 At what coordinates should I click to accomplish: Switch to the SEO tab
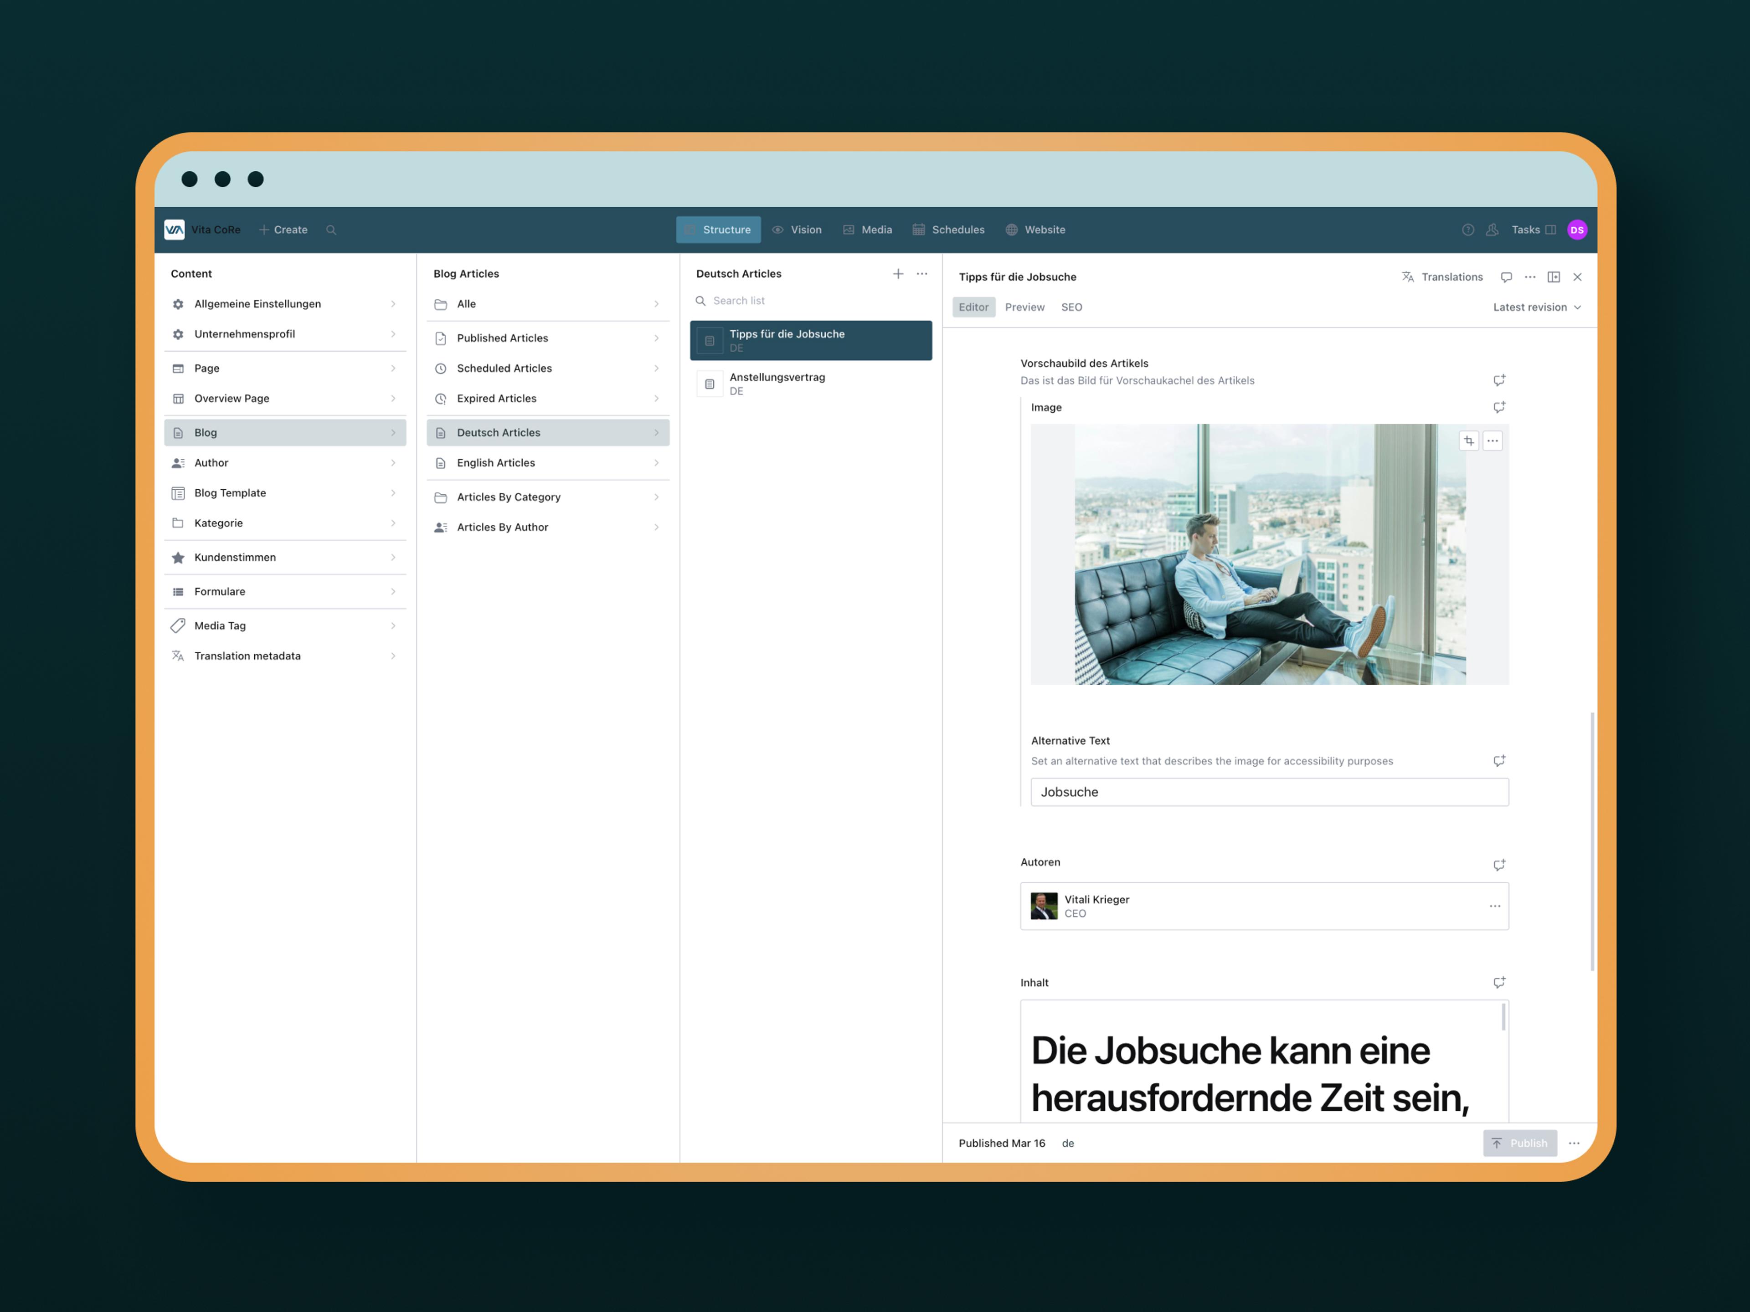click(x=1071, y=307)
